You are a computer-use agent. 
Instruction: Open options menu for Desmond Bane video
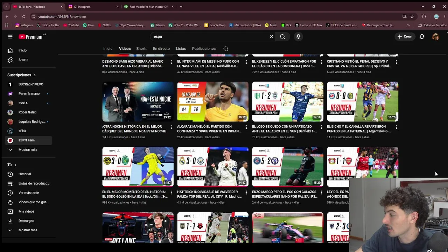click(171, 62)
